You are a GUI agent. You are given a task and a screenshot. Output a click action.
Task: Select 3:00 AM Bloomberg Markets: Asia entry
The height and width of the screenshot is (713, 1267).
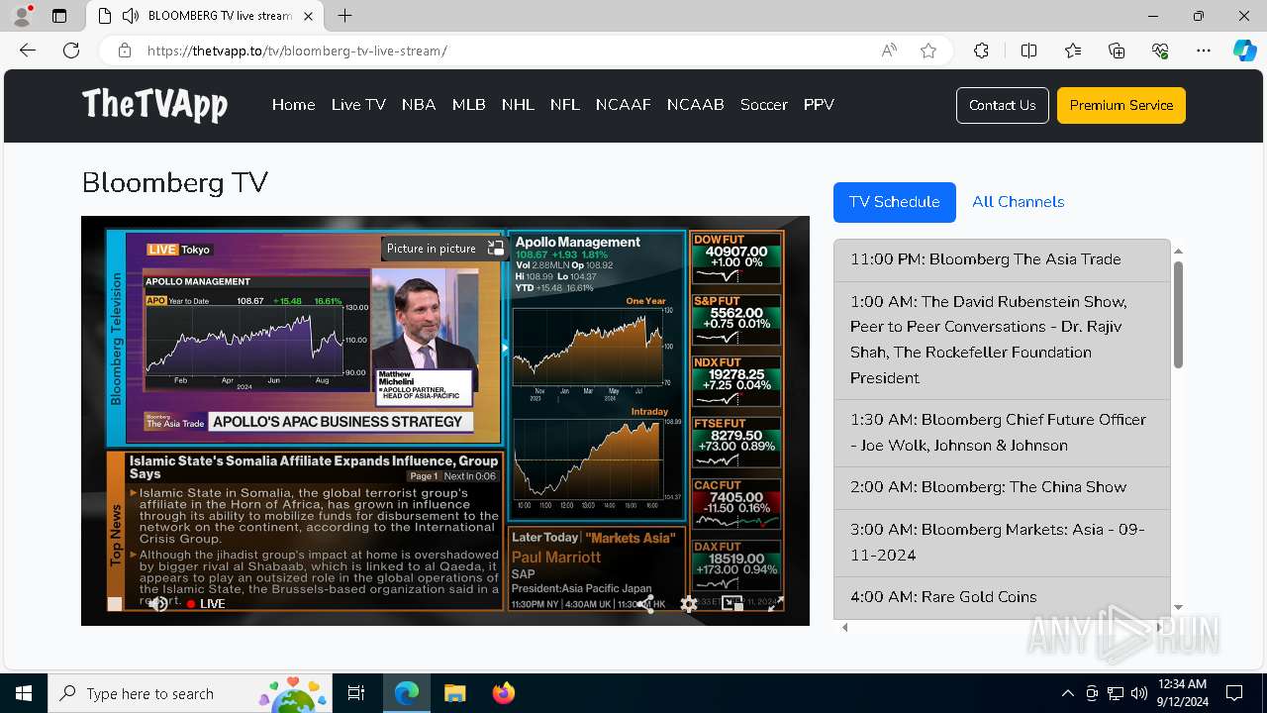1002,543
